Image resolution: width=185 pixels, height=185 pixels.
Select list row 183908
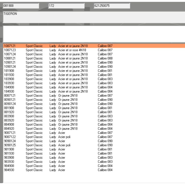(94, 79)
